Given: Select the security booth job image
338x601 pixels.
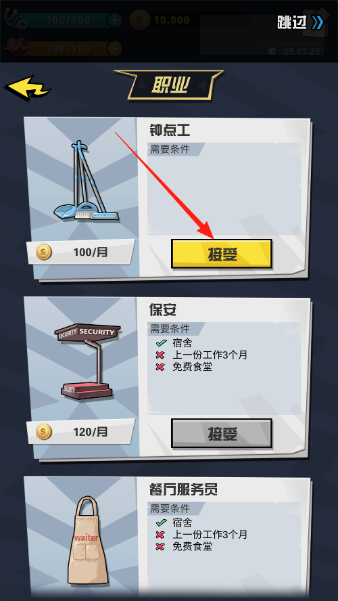Looking at the screenshot, I should coord(88,362).
